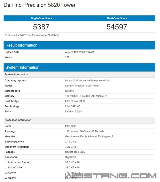Viewport: 160px width, 182px height.
Task: Select the Single-Core Score header
Action: pyautogui.click(x=41, y=18)
